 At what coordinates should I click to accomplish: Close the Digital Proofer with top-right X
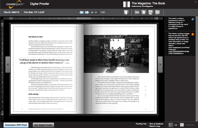(x=196, y=2)
